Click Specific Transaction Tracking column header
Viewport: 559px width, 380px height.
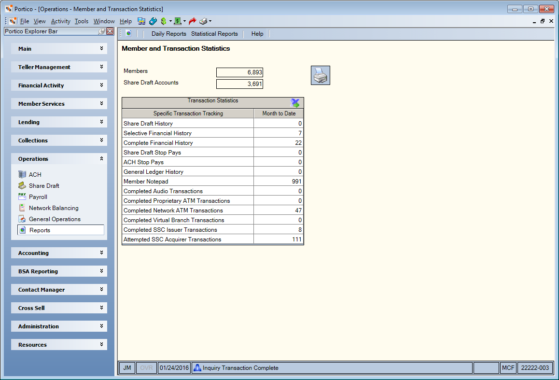click(188, 113)
